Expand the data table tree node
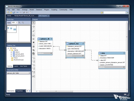Screen dimensions: 134x101 (x=11, y=52)
